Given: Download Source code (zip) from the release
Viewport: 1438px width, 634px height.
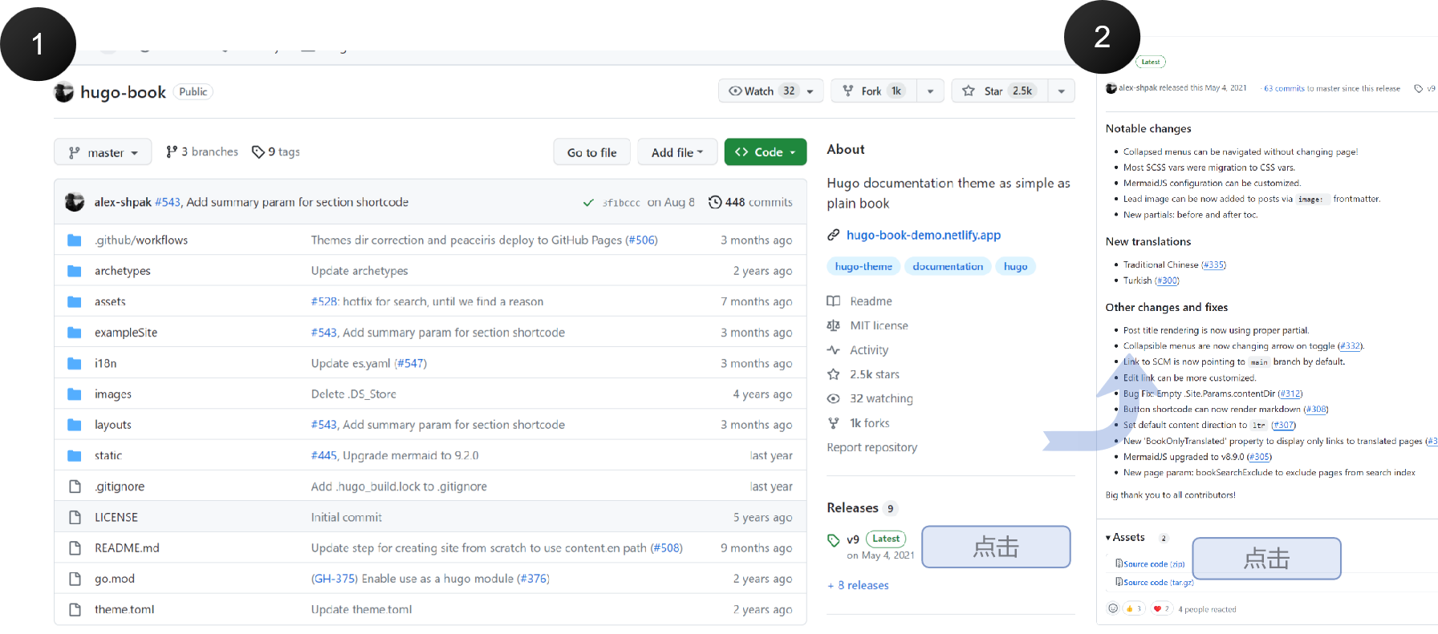Looking at the screenshot, I should tap(1153, 564).
